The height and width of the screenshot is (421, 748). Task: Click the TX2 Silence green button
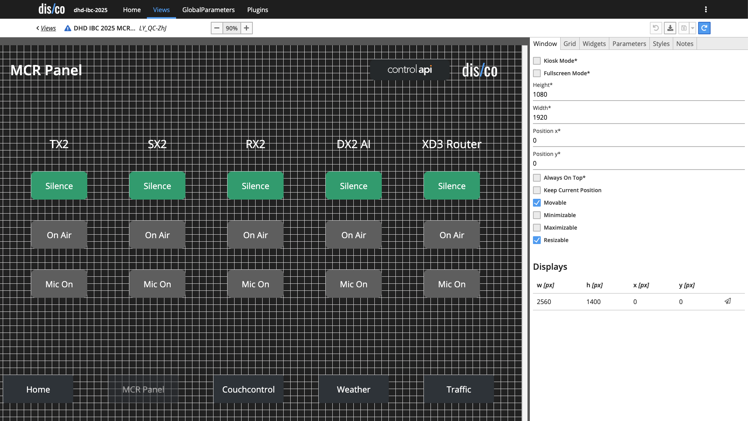(59, 186)
